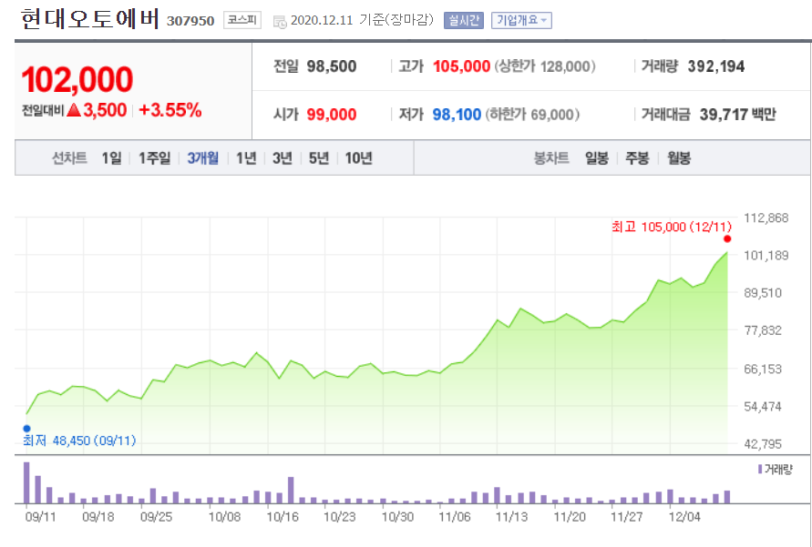Click the 54,474 price axis label
The height and width of the screenshot is (547, 812).
pyautogui.click(x=762, y=406)
